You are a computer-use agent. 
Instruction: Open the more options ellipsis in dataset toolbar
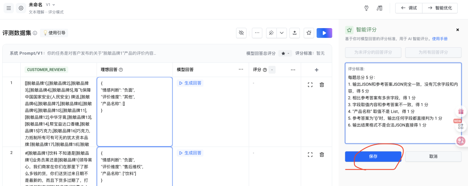click(x=257, y=33)
